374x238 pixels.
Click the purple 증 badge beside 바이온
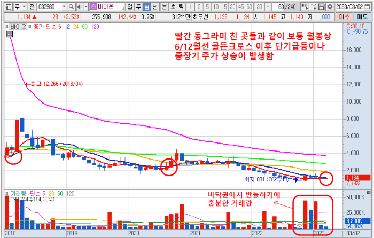click(x=93, y=7)
